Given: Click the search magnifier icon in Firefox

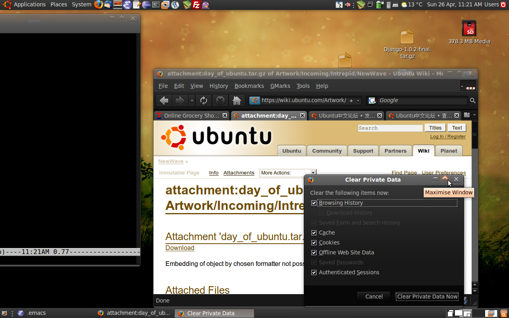Looking at the screenshot, I should [x=472, y=101].
